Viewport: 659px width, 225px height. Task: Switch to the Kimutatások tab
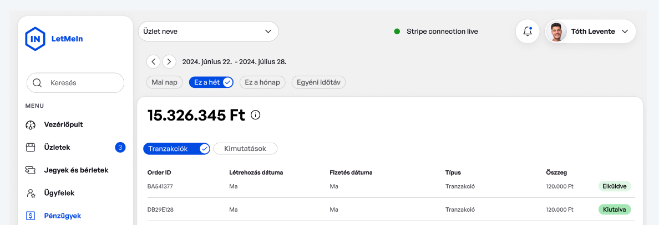(x=245, y=149)
